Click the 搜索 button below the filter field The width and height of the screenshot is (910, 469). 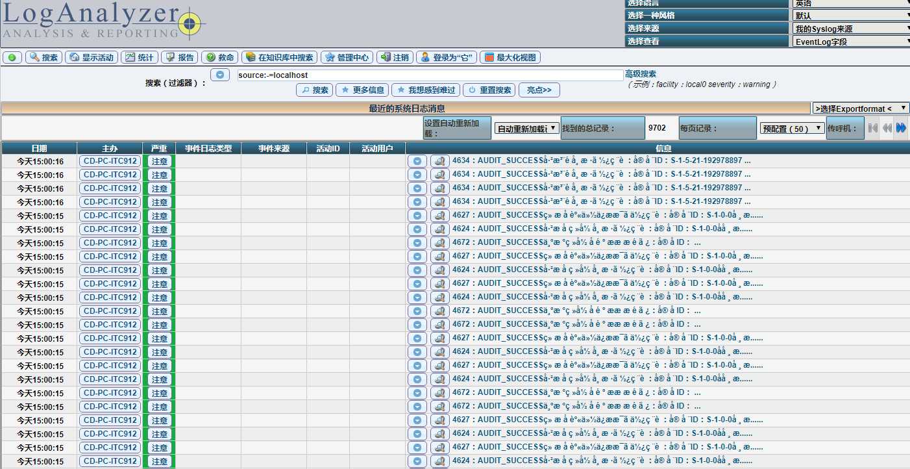tap(314, 90)
